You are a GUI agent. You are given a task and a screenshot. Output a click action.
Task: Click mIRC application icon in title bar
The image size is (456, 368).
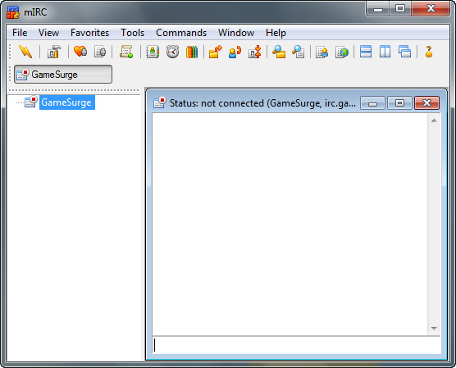[x=13, y=12]
